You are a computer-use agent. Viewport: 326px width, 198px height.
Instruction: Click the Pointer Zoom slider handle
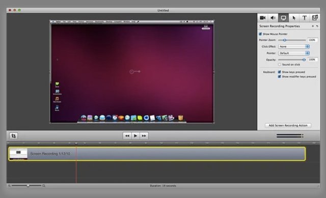[x=285, y=40]
